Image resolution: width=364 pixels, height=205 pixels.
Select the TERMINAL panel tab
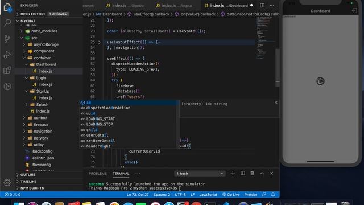[x=121, y=173]
